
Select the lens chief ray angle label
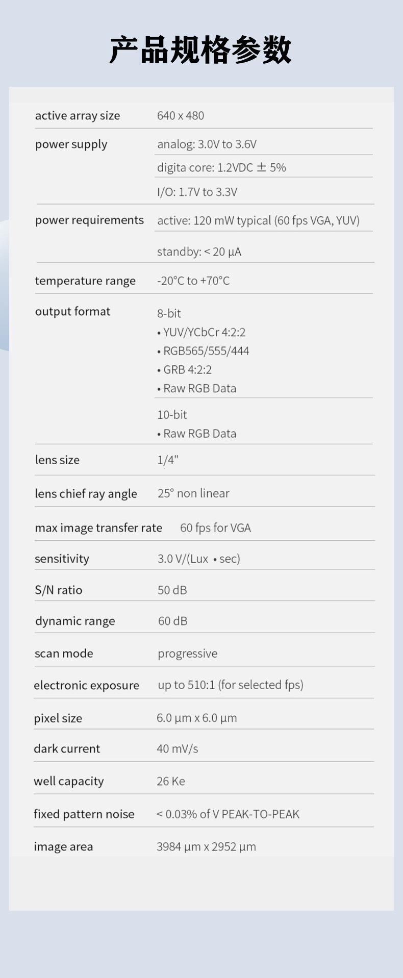pos(86,494)
